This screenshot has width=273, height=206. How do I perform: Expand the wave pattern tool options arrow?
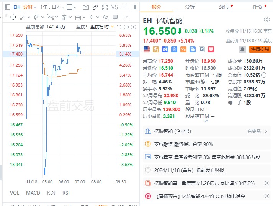pos(56,17)
